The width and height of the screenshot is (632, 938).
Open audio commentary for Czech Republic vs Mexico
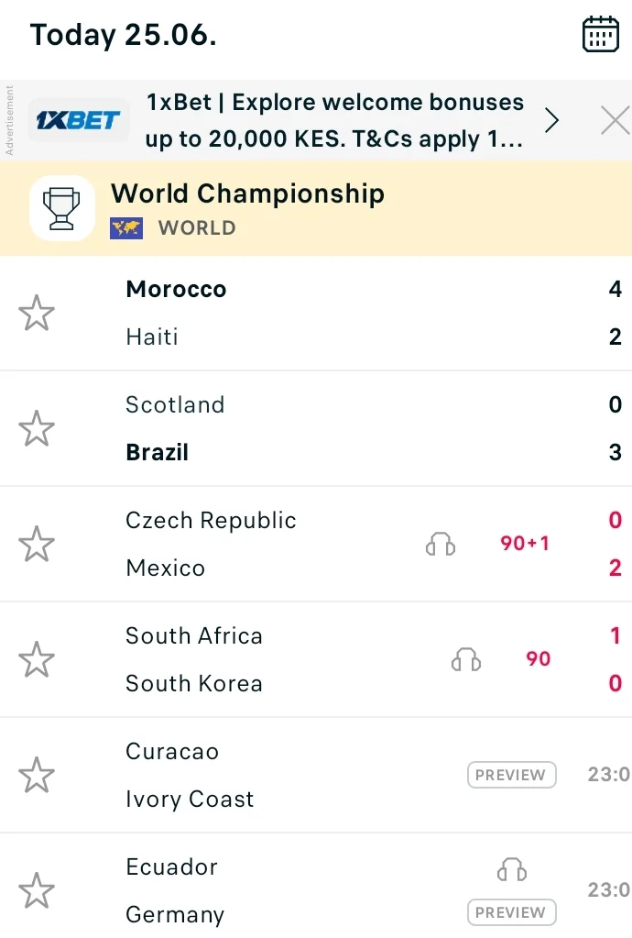[441, 544]
